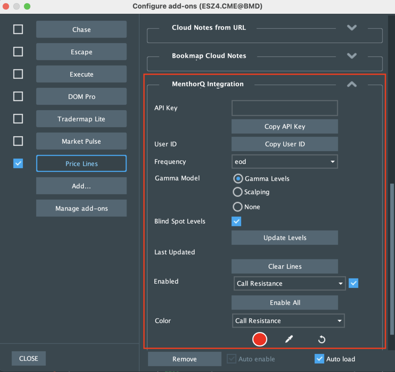The height and width of the screenshot is (372, 395).
Task: Click the Copy API Key button
Action: (x=284, y=126)
